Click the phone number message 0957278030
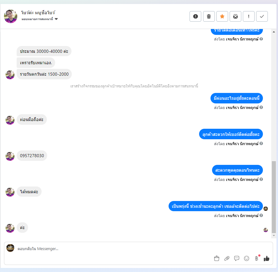The width and height of the screenshot is (278, 272). click(32, 156)
